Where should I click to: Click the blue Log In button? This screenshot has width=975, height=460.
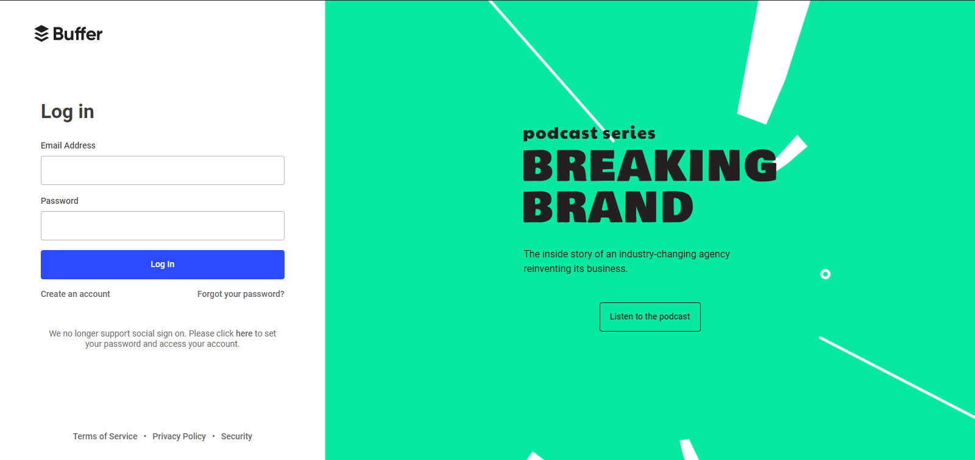pos(163,265)
